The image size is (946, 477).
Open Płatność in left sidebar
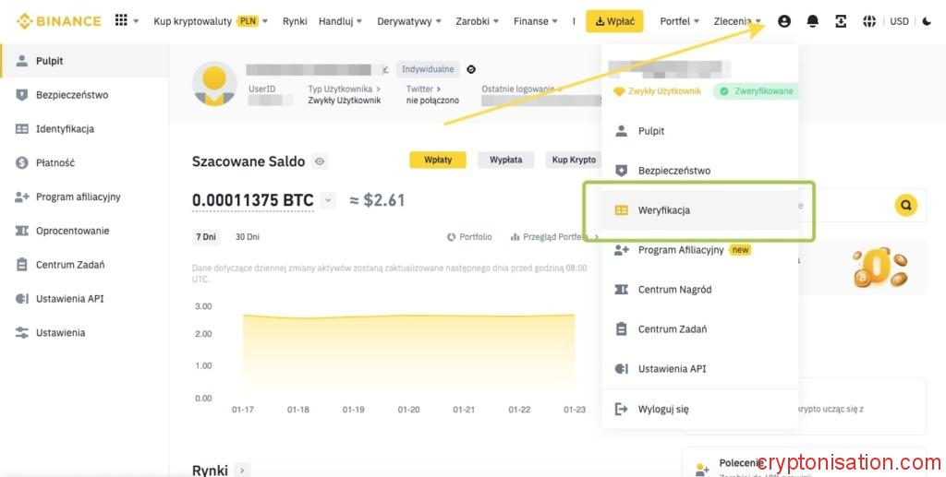pos(84,162)
